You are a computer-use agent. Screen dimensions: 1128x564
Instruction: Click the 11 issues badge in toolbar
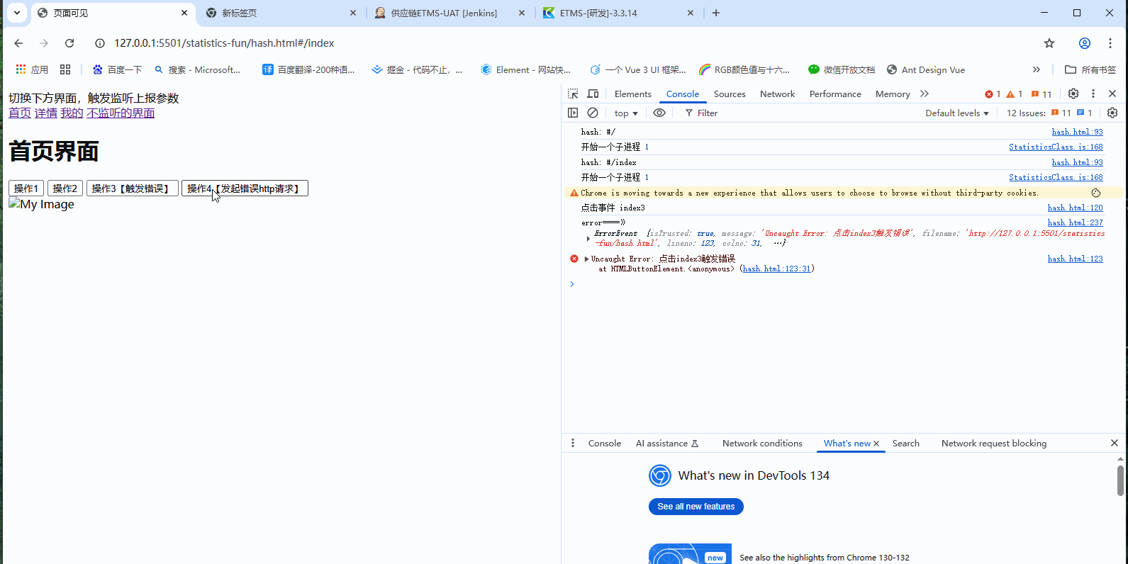point(1042,94)
